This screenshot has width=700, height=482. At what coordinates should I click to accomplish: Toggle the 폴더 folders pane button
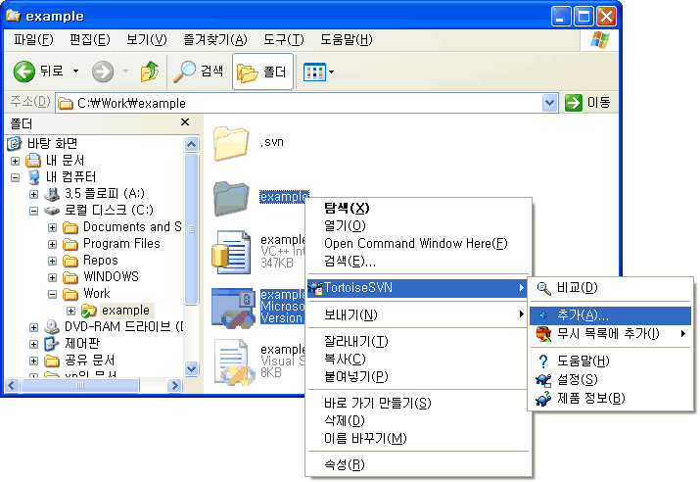(261, 72)
